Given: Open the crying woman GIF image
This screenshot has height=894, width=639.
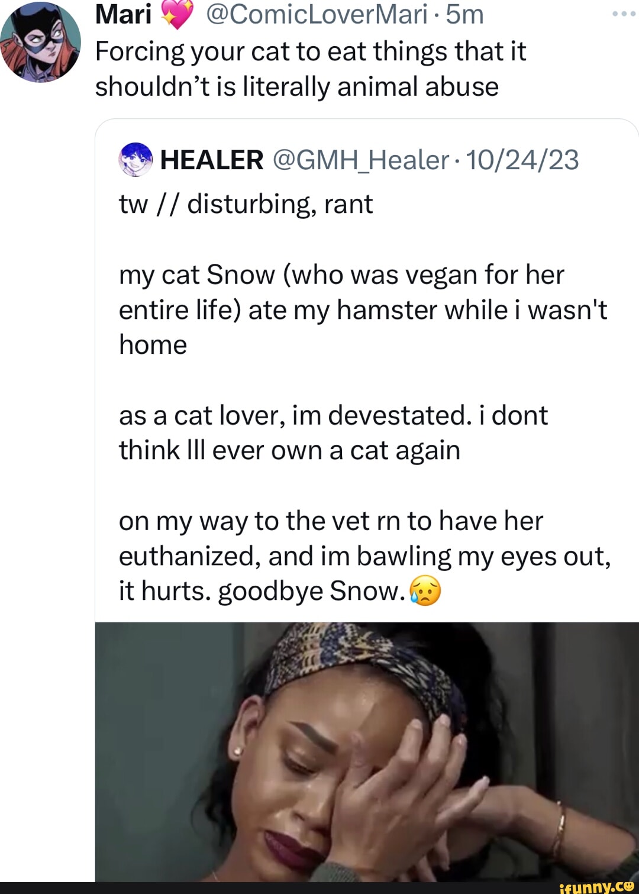Looking at the screenshot, I should coord(367,751).
